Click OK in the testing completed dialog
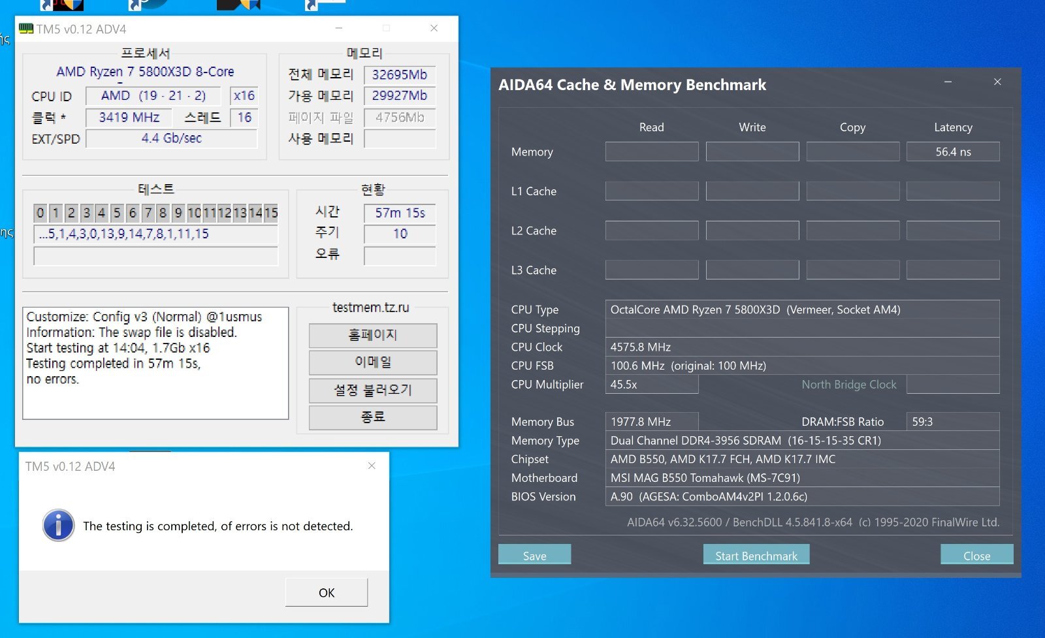The width and height of the screenshot is (1045, 638). point(327,592)
